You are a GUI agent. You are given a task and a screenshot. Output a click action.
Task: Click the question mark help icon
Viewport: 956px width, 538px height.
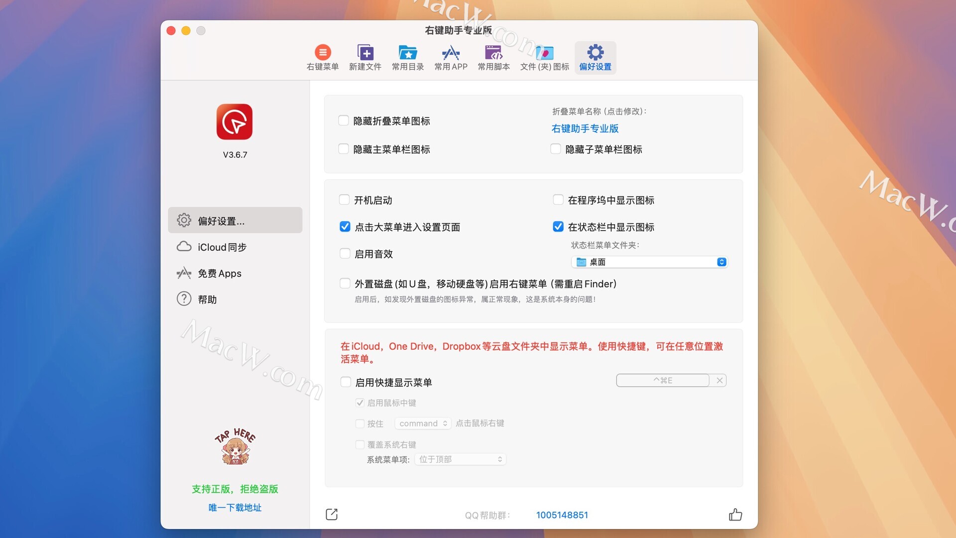(184, 299)
